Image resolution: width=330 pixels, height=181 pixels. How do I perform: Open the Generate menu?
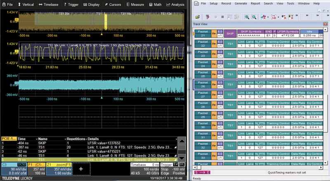240,3
